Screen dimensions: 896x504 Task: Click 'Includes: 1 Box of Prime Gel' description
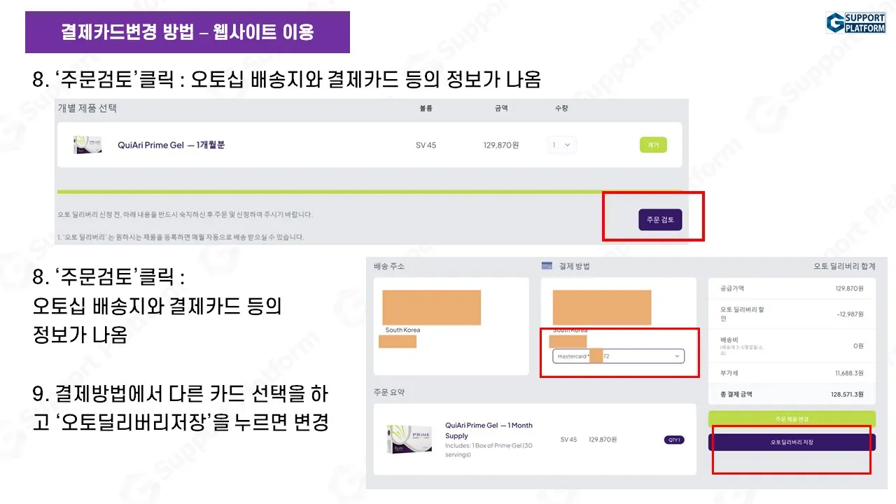pyautogui.click(x=489, y=450)
